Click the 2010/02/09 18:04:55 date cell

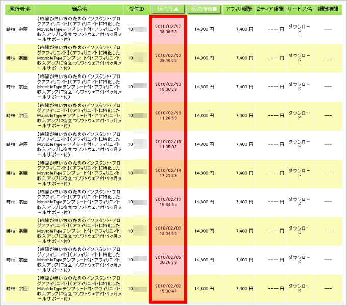tap(168, 231)
